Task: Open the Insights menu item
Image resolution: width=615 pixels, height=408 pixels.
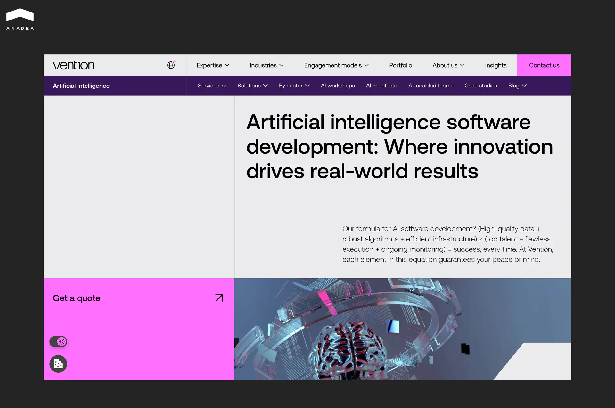Action: 496,65
